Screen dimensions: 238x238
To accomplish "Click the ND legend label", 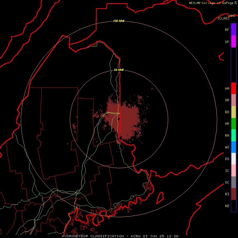I will (227, 206).
